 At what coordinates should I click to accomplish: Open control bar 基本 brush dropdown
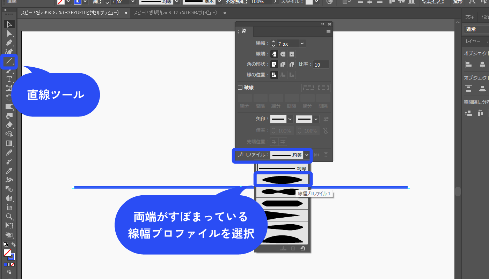tap(219, 2)
